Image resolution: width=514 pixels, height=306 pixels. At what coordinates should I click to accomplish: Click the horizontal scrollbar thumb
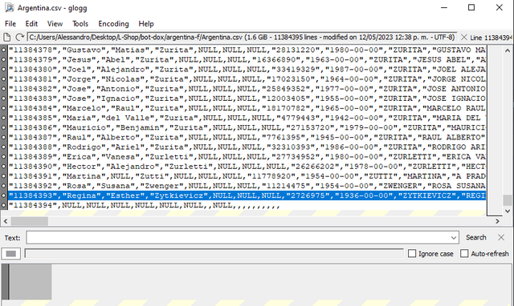(x=30, y=221)
